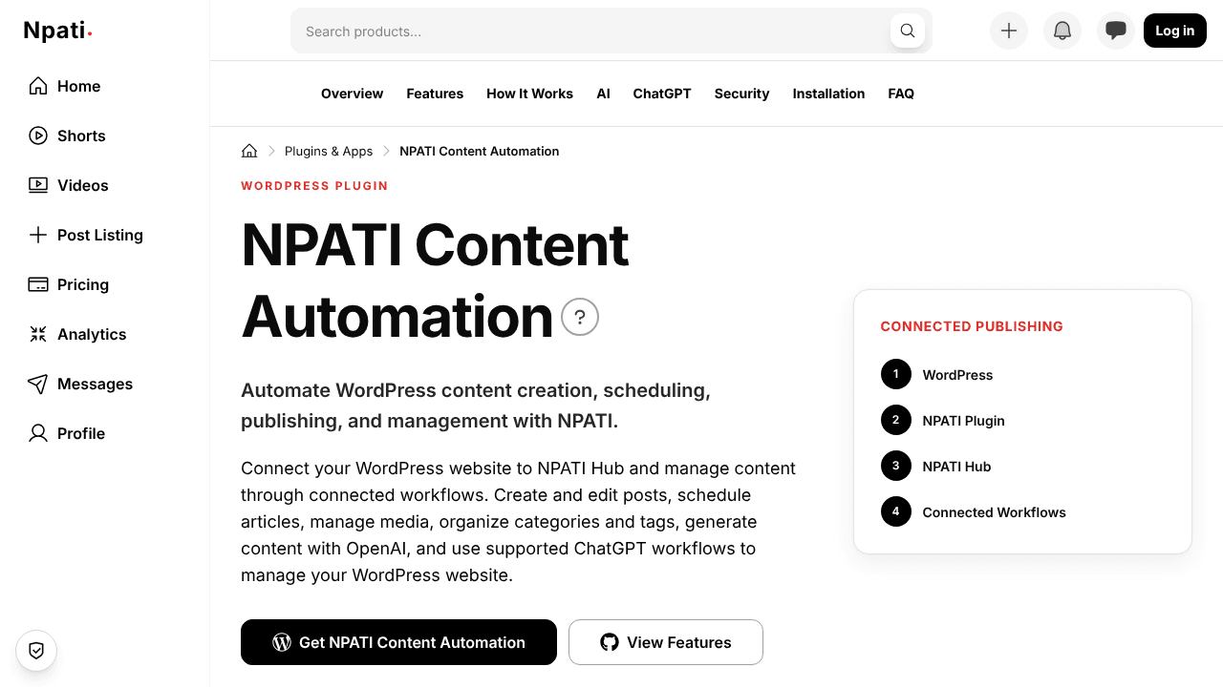The image size is (1223, 687).
Task: Click the NPATI Content Automation main heading
Action: 435,281
